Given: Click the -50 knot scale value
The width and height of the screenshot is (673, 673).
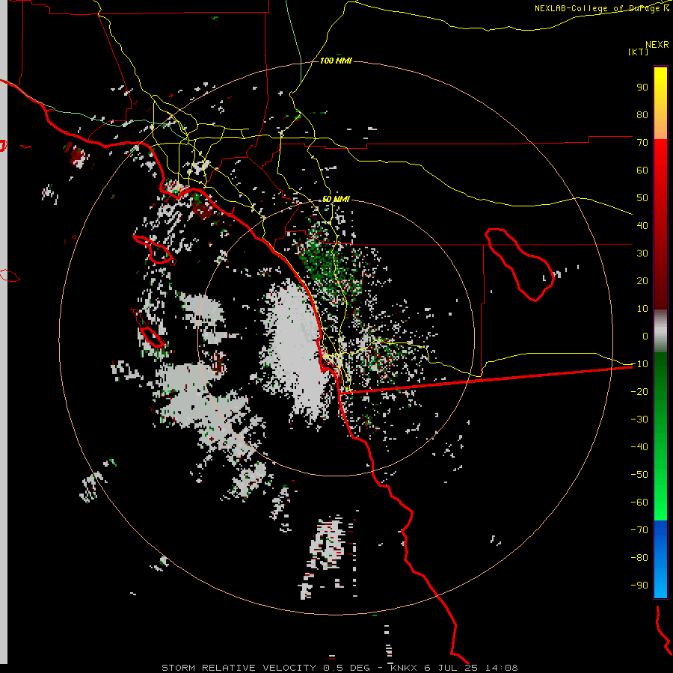Looking at the screenshot, I should pos(639,475).
